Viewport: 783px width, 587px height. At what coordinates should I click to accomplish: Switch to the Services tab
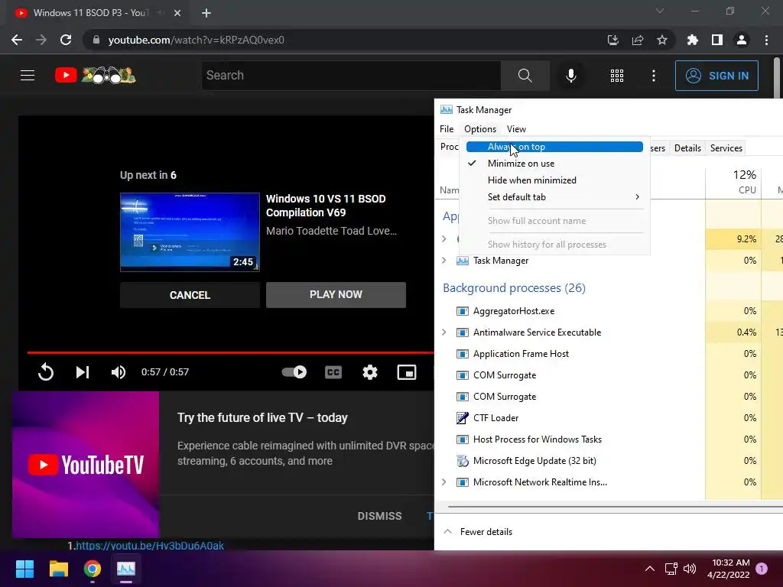[x=726, y=148]
